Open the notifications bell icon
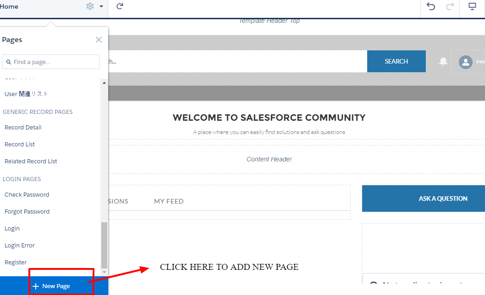485x295 pixels. [x=443, y=62]
